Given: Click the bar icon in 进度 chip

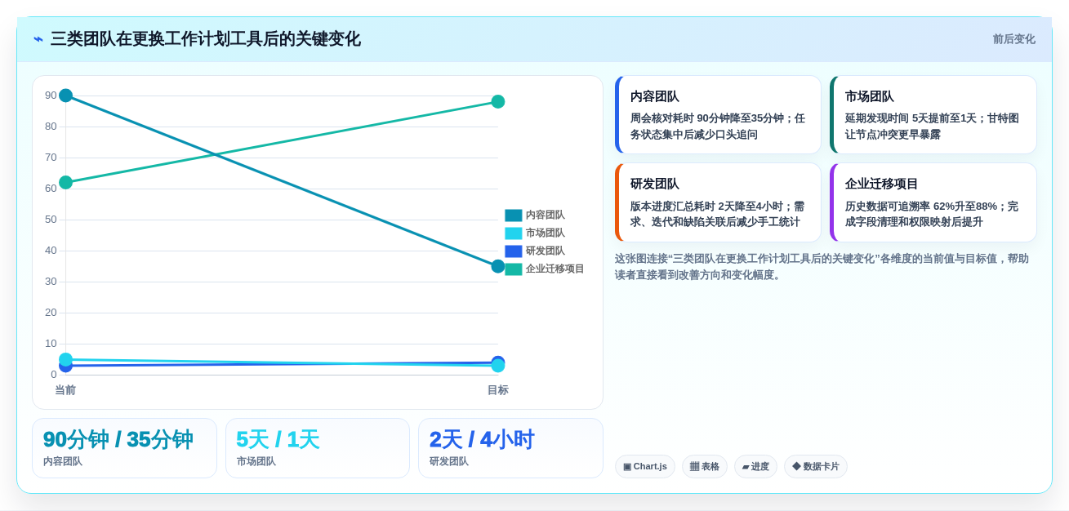Looking at the screenshot, I should 746,467.
